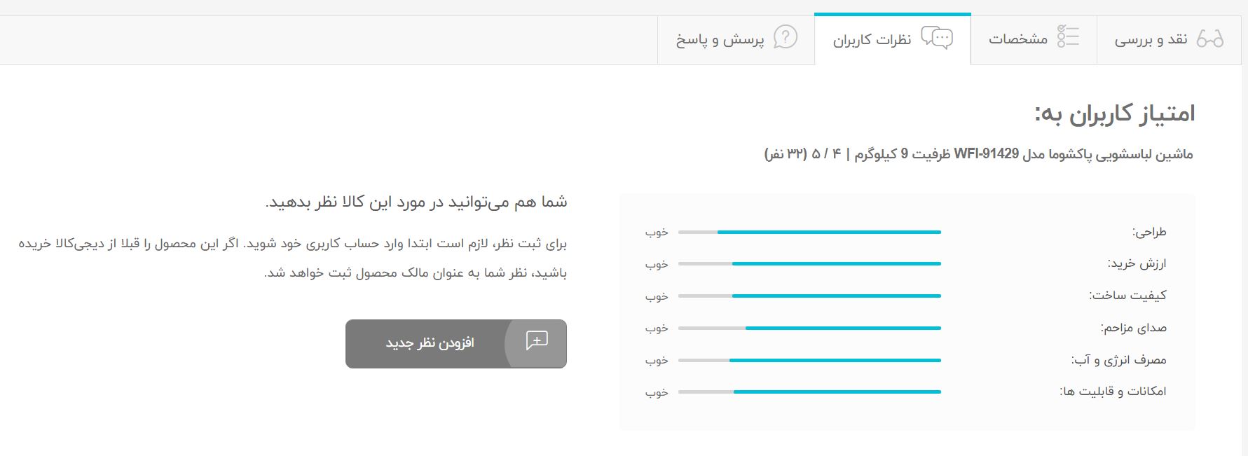Click the افزودن نظر جدید button
Image resolution: width=1248 pixels, height=456 pixels.
[456, 343]
